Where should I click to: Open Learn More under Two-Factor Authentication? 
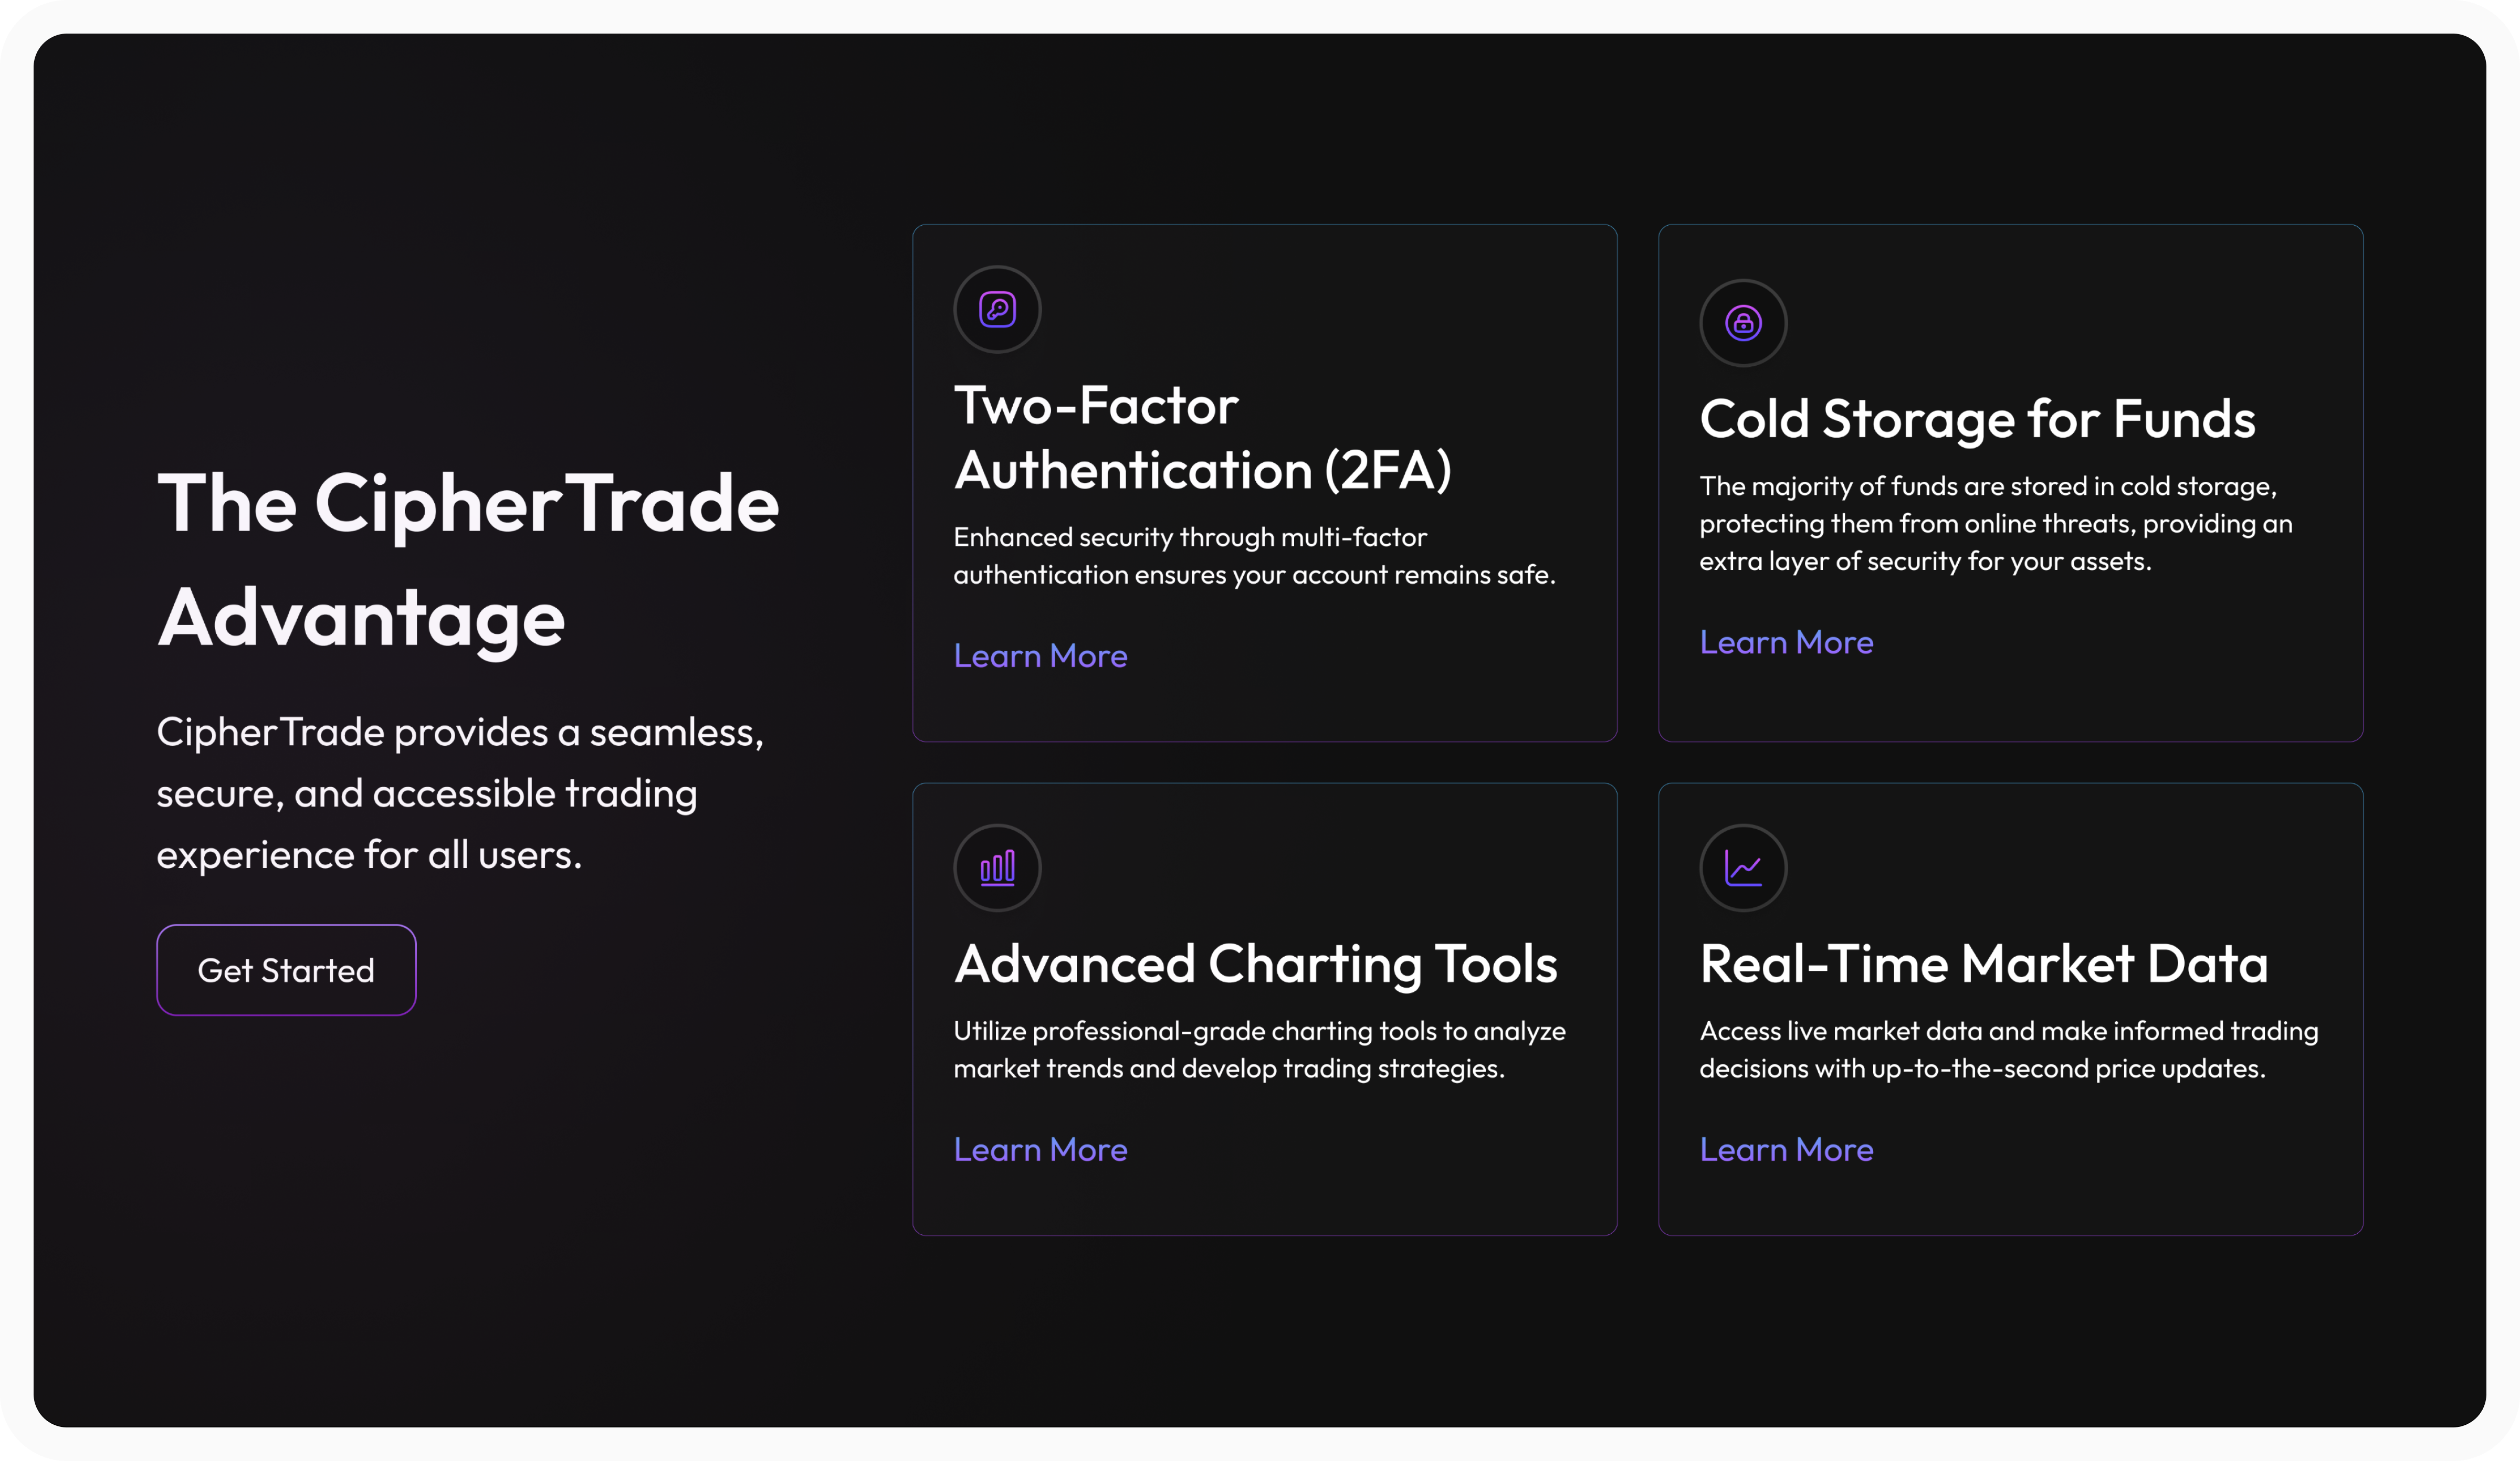click(1040, 655)
